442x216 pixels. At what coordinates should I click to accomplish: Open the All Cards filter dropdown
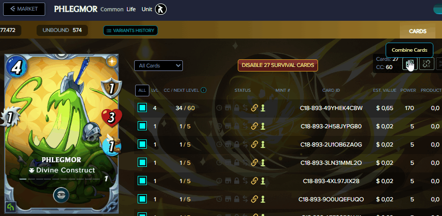159,66
